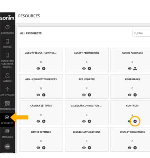Image resolution: width=150 pixels, height=158 pixels.
Task: Add a Cellular Connection resource
Action: pos(89,121)
